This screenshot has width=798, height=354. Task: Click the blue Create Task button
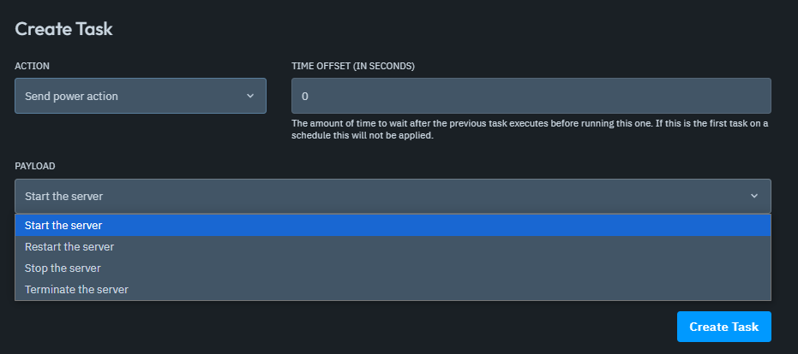click(723, 327)
